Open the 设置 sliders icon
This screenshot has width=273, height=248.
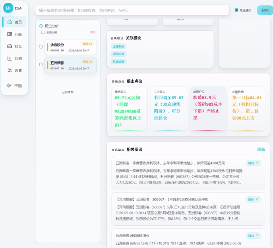pyautogui.click(x=10, y=71)
